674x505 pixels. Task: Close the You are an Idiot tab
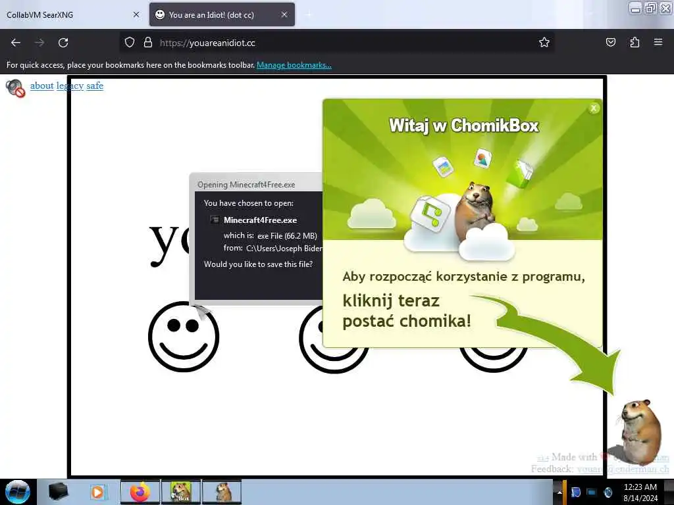[x=284, y=14]
